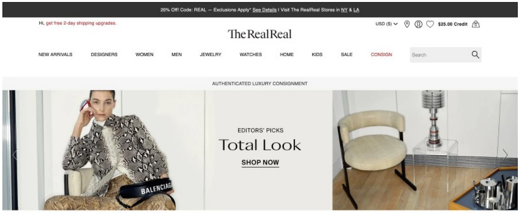Open the shopping bag icon
The image size is (521, 213).
coord(475,24)
